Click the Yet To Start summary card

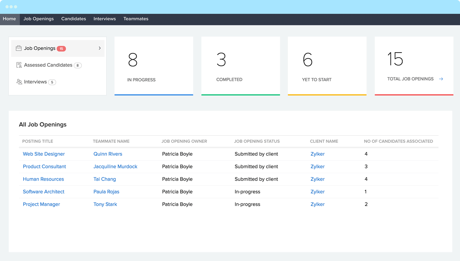[x=327, y=66]
